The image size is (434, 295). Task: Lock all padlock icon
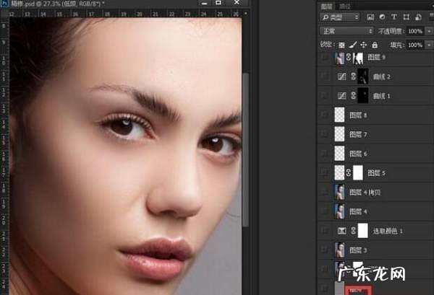click(x=375, y=45)
